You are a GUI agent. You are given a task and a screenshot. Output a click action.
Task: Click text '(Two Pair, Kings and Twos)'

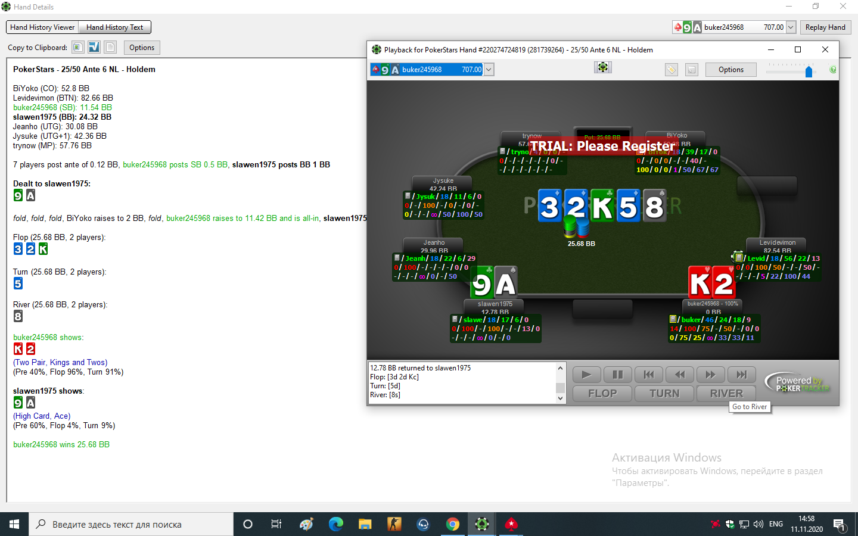pyautogui.click(x=60, y=362)
